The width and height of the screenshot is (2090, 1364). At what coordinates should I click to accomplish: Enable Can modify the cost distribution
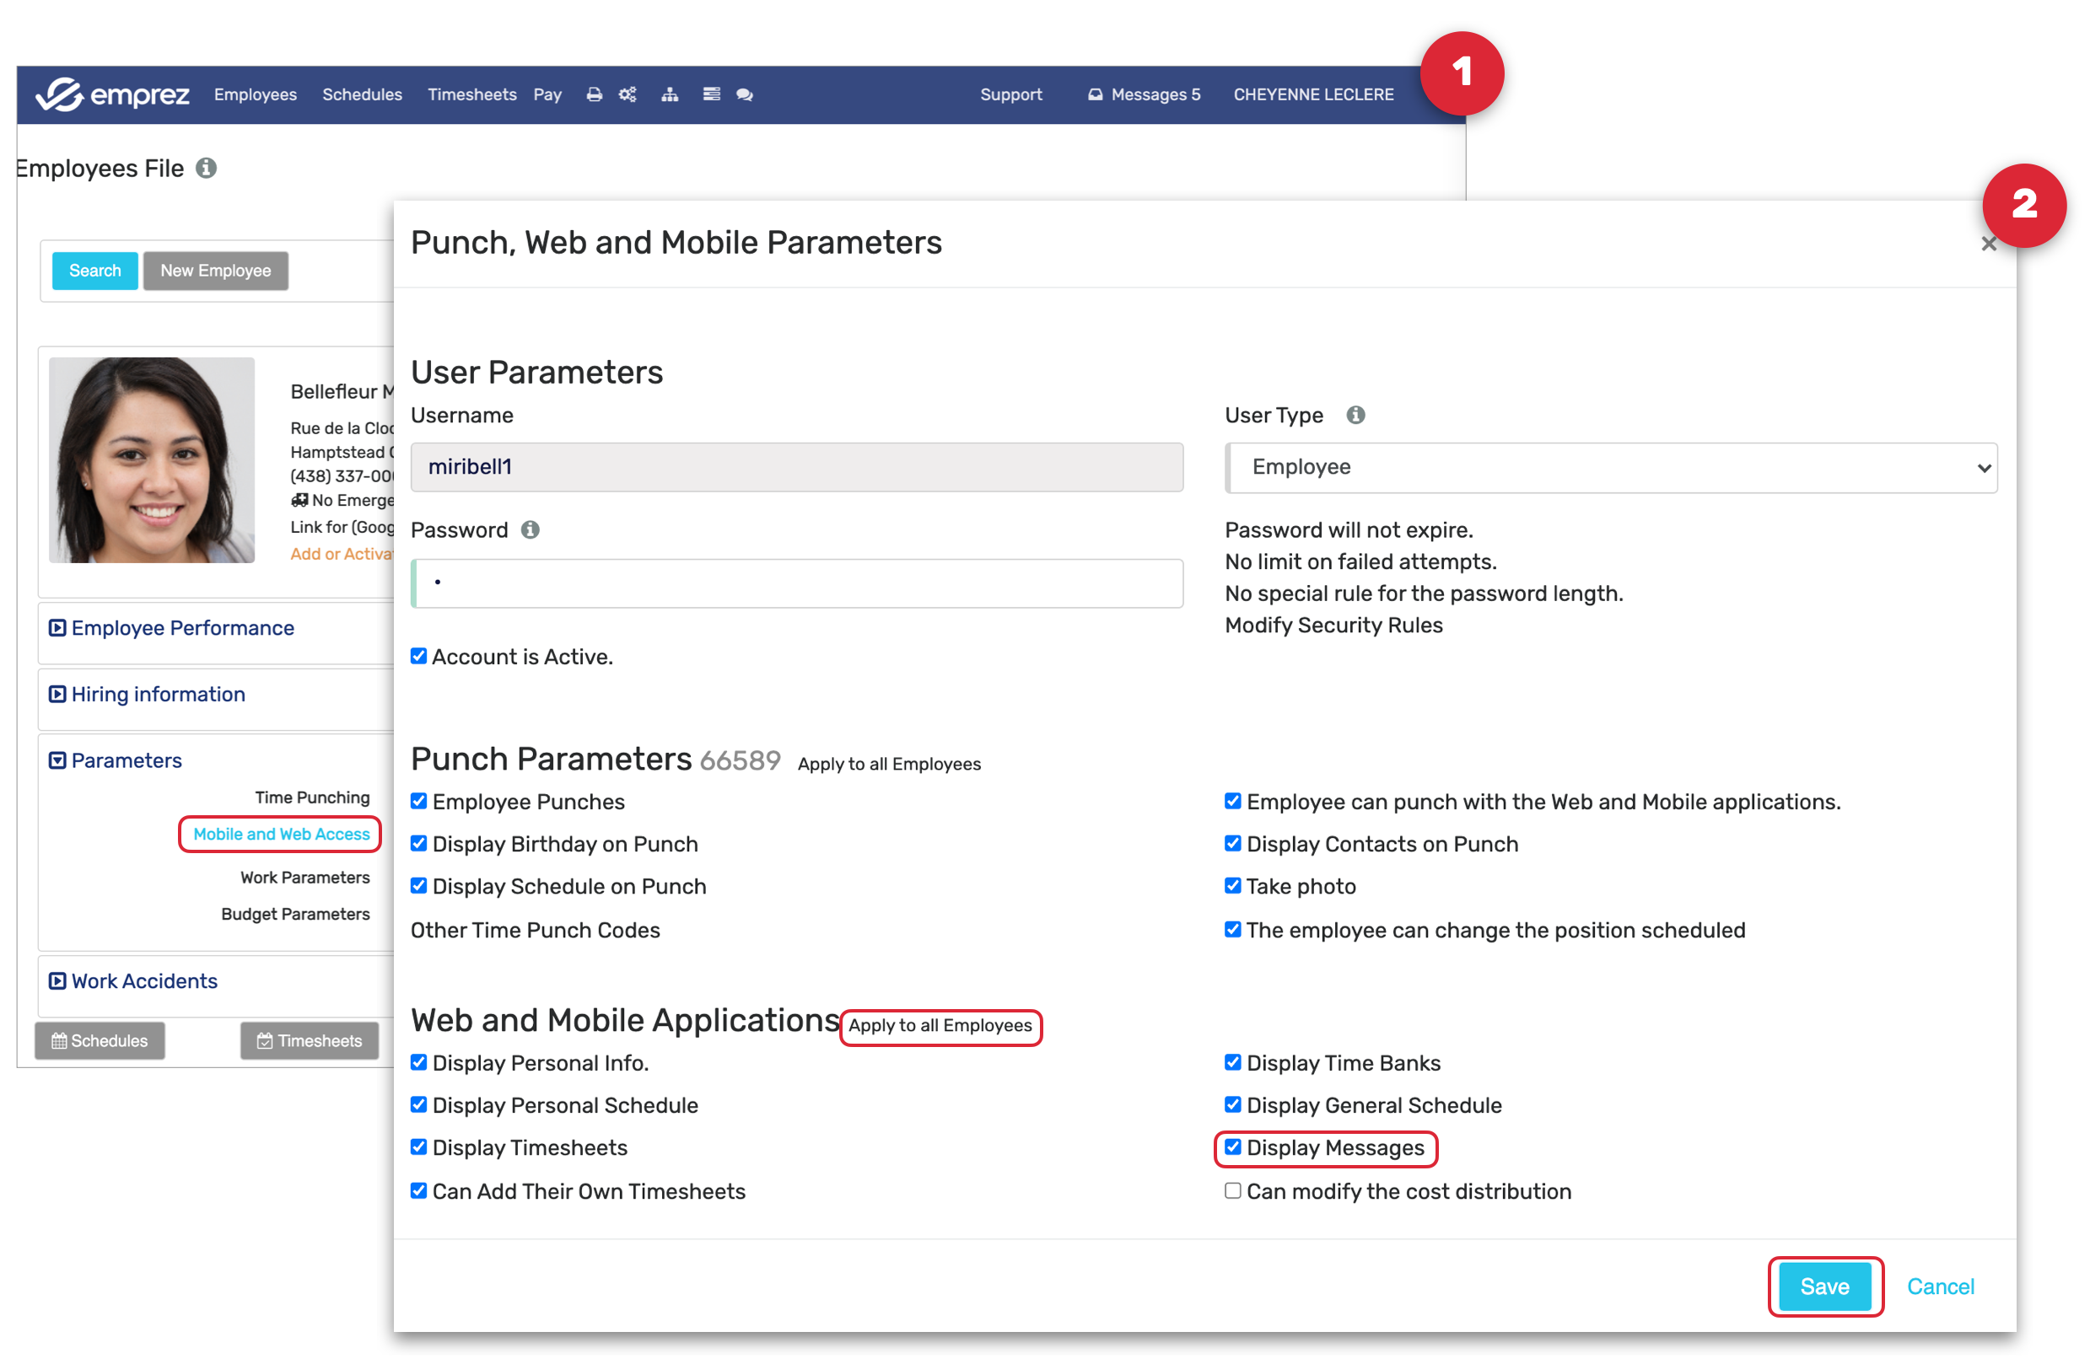(1233, 1191)
